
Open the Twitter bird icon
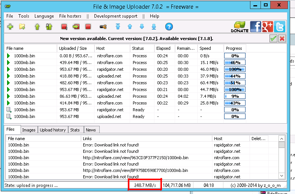[x=280, y=27]
